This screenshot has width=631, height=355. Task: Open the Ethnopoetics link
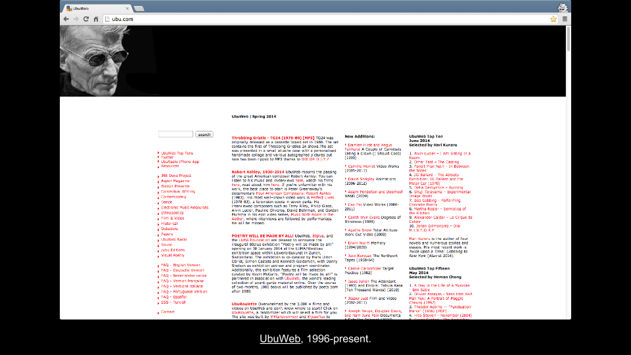[172, 213]
